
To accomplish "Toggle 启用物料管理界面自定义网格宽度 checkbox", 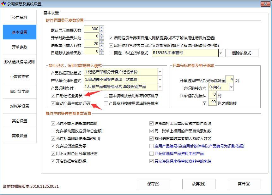I will pos(111,45).
